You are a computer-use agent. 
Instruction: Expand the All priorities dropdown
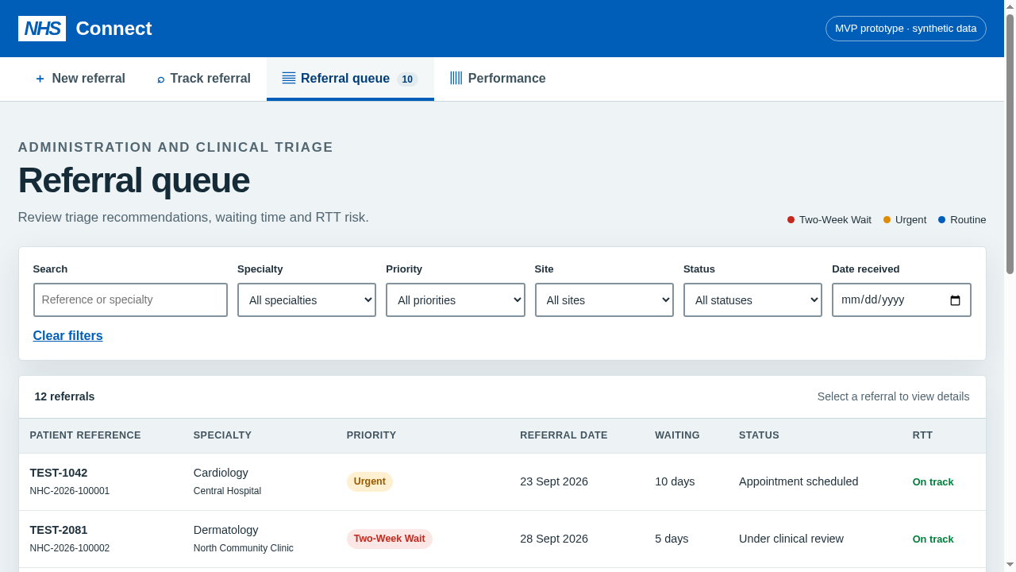pos(456,300)
